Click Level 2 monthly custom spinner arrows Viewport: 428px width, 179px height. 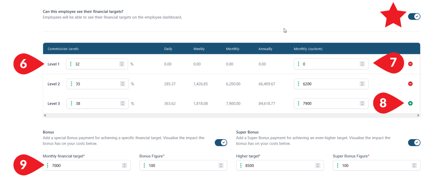pyautogui.click(x=362, y=84)
